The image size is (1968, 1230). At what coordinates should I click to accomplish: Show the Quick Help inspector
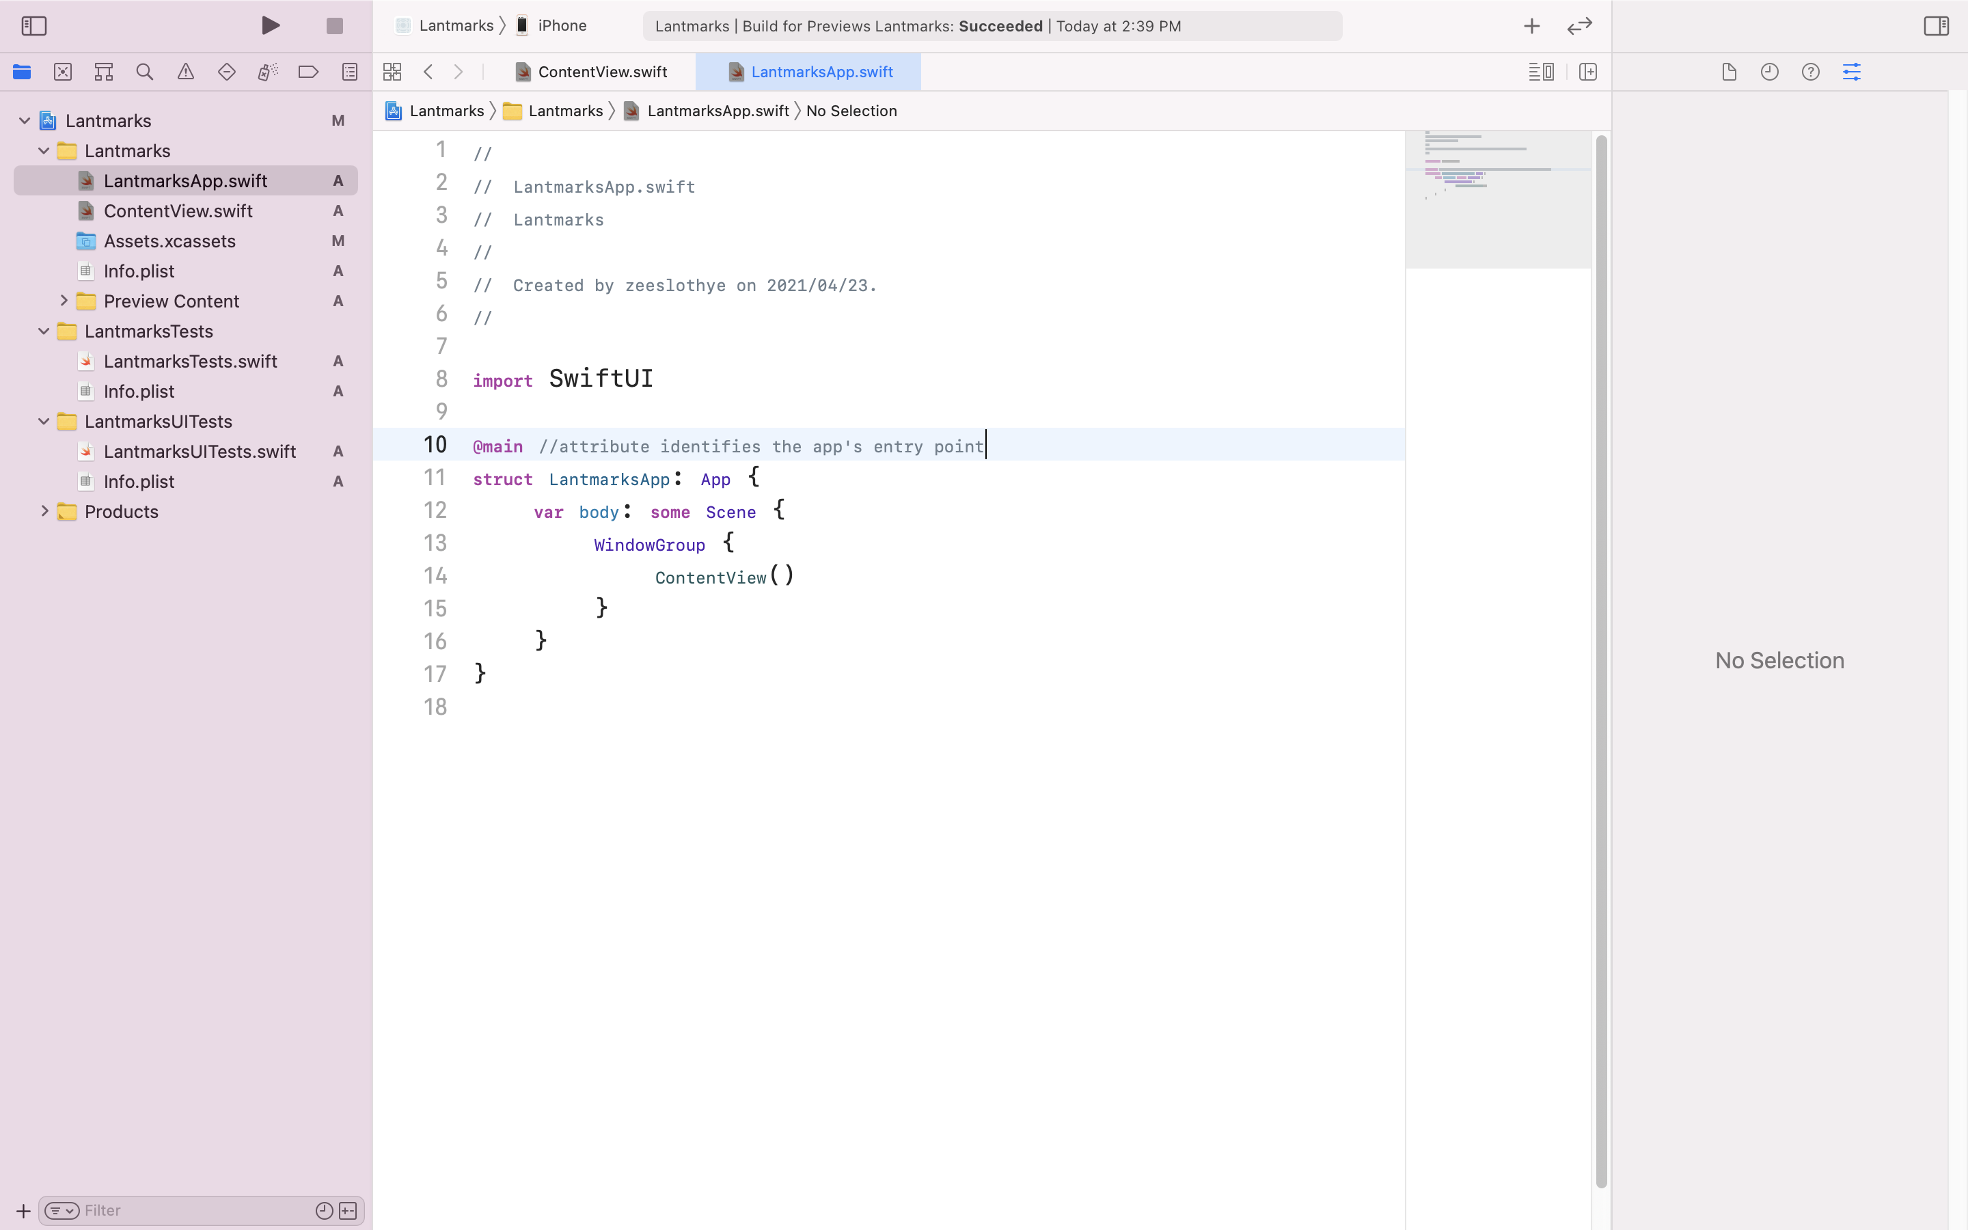tap(1810, 72)
